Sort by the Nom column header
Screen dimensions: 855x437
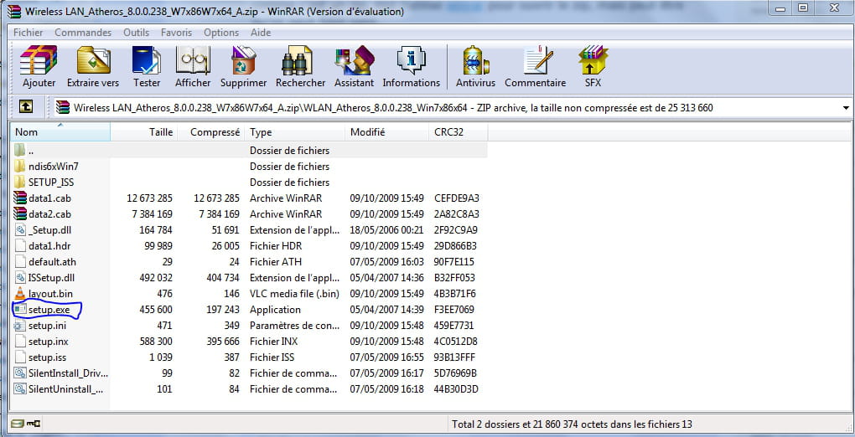(60, 132)
